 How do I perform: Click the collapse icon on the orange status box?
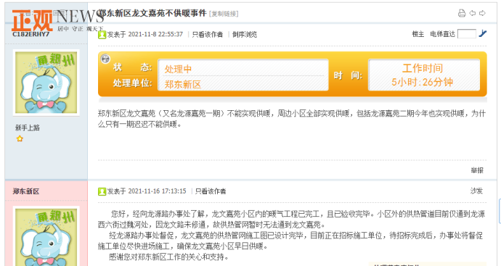105,59
